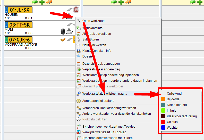Click the 01-JL-SX license plate
The height and width of the screenshot is (140, 204).
(x=19, y=10)
